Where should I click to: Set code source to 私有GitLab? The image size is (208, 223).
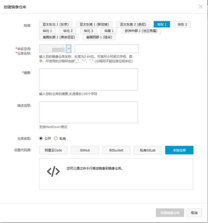coord(148,150)
